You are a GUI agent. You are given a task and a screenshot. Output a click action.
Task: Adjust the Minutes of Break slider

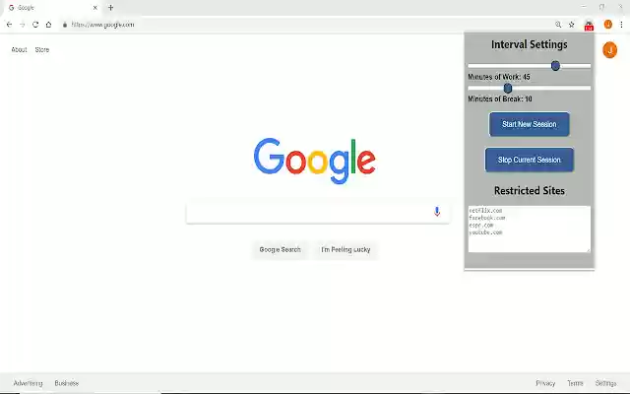[x=530, y=88]
